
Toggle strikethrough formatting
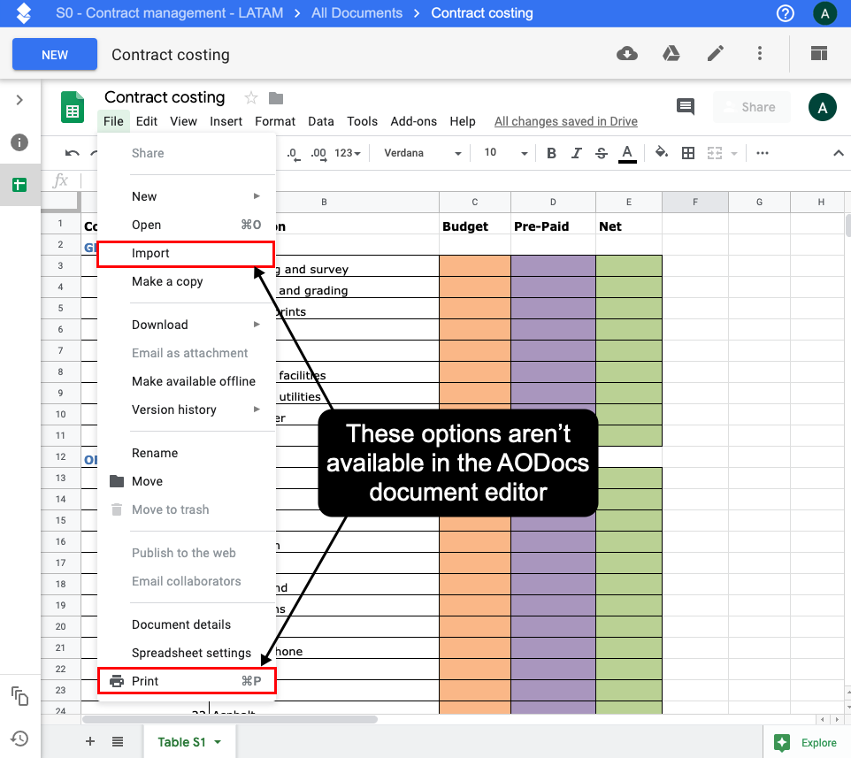602,154
